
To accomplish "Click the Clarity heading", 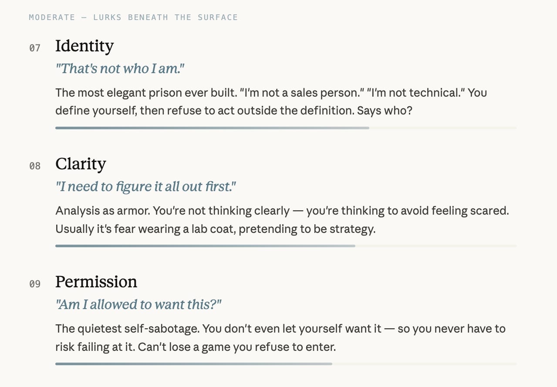I will tap(81, 164).
